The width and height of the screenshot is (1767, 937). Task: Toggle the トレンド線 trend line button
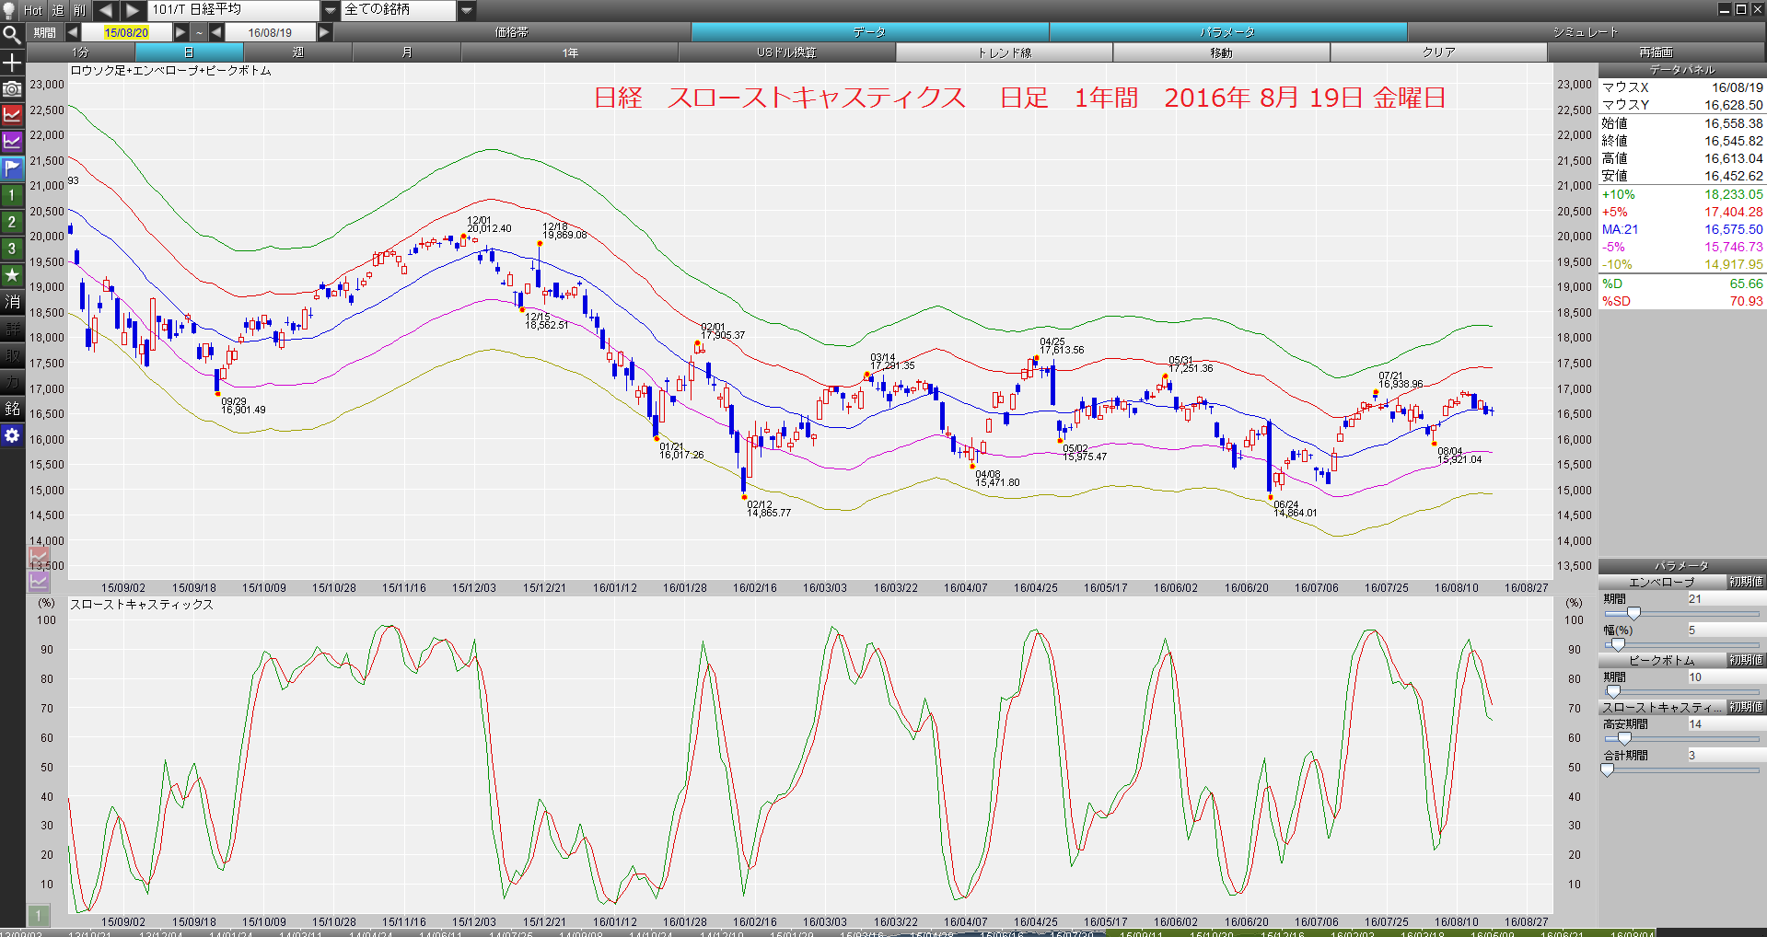pyautogui.click(x=1005, y=52)
